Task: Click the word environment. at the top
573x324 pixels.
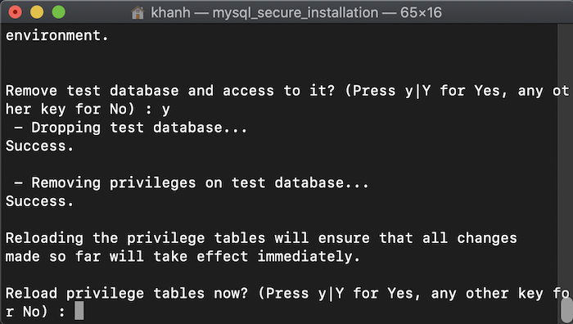Action: (57, 35)
